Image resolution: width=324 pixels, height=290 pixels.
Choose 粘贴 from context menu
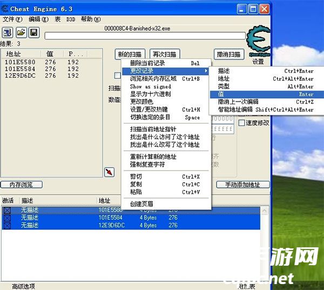click(165, 192)
